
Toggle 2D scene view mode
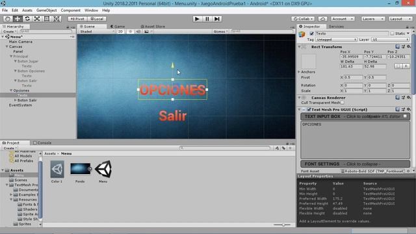point(121,31)
